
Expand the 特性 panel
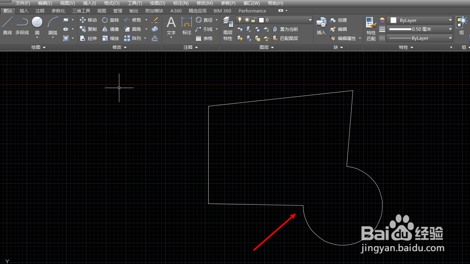tap(406, 47)
